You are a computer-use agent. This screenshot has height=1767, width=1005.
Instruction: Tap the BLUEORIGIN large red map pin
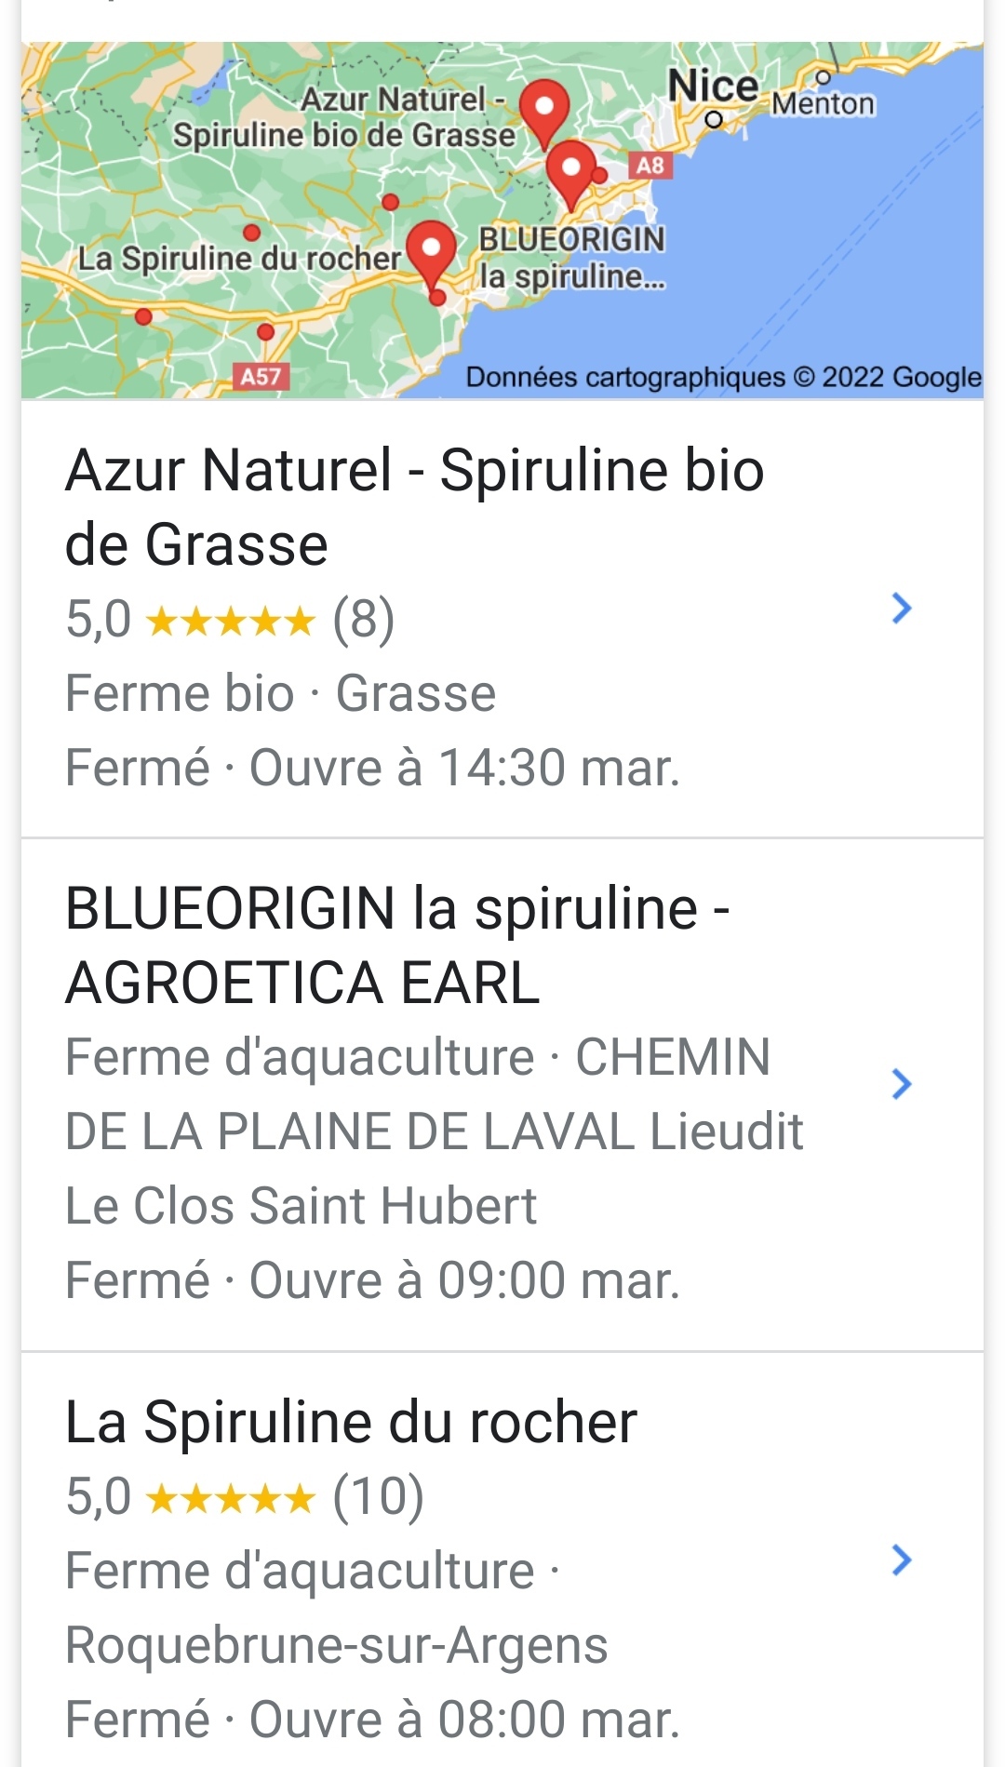(570, 170)
